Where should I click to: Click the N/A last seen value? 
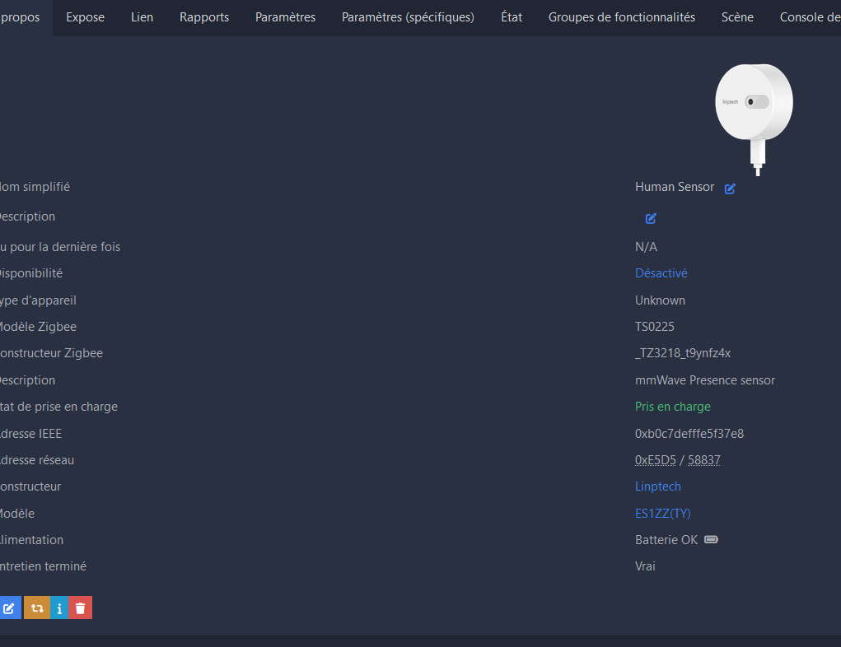[647, 247]
